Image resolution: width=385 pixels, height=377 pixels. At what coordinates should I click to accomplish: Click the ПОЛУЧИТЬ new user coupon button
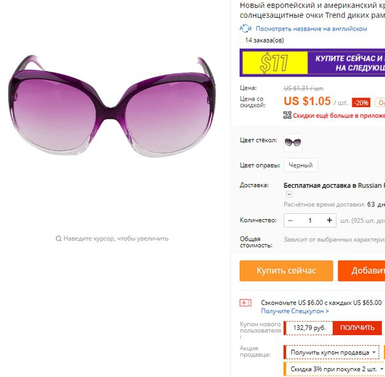click(x=357, y=328)
